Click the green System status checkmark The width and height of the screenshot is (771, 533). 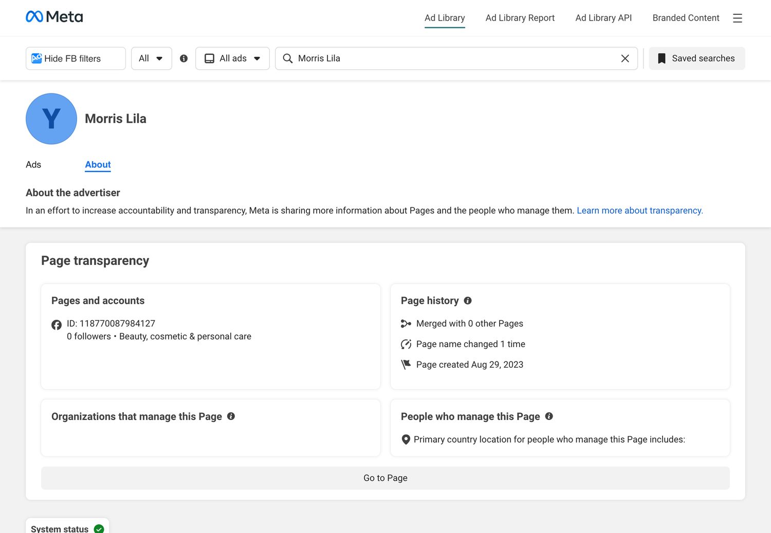pos(99,528)
